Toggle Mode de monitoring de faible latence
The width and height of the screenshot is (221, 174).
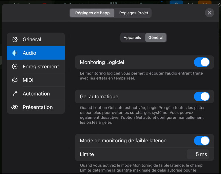(x=202, y=141)
